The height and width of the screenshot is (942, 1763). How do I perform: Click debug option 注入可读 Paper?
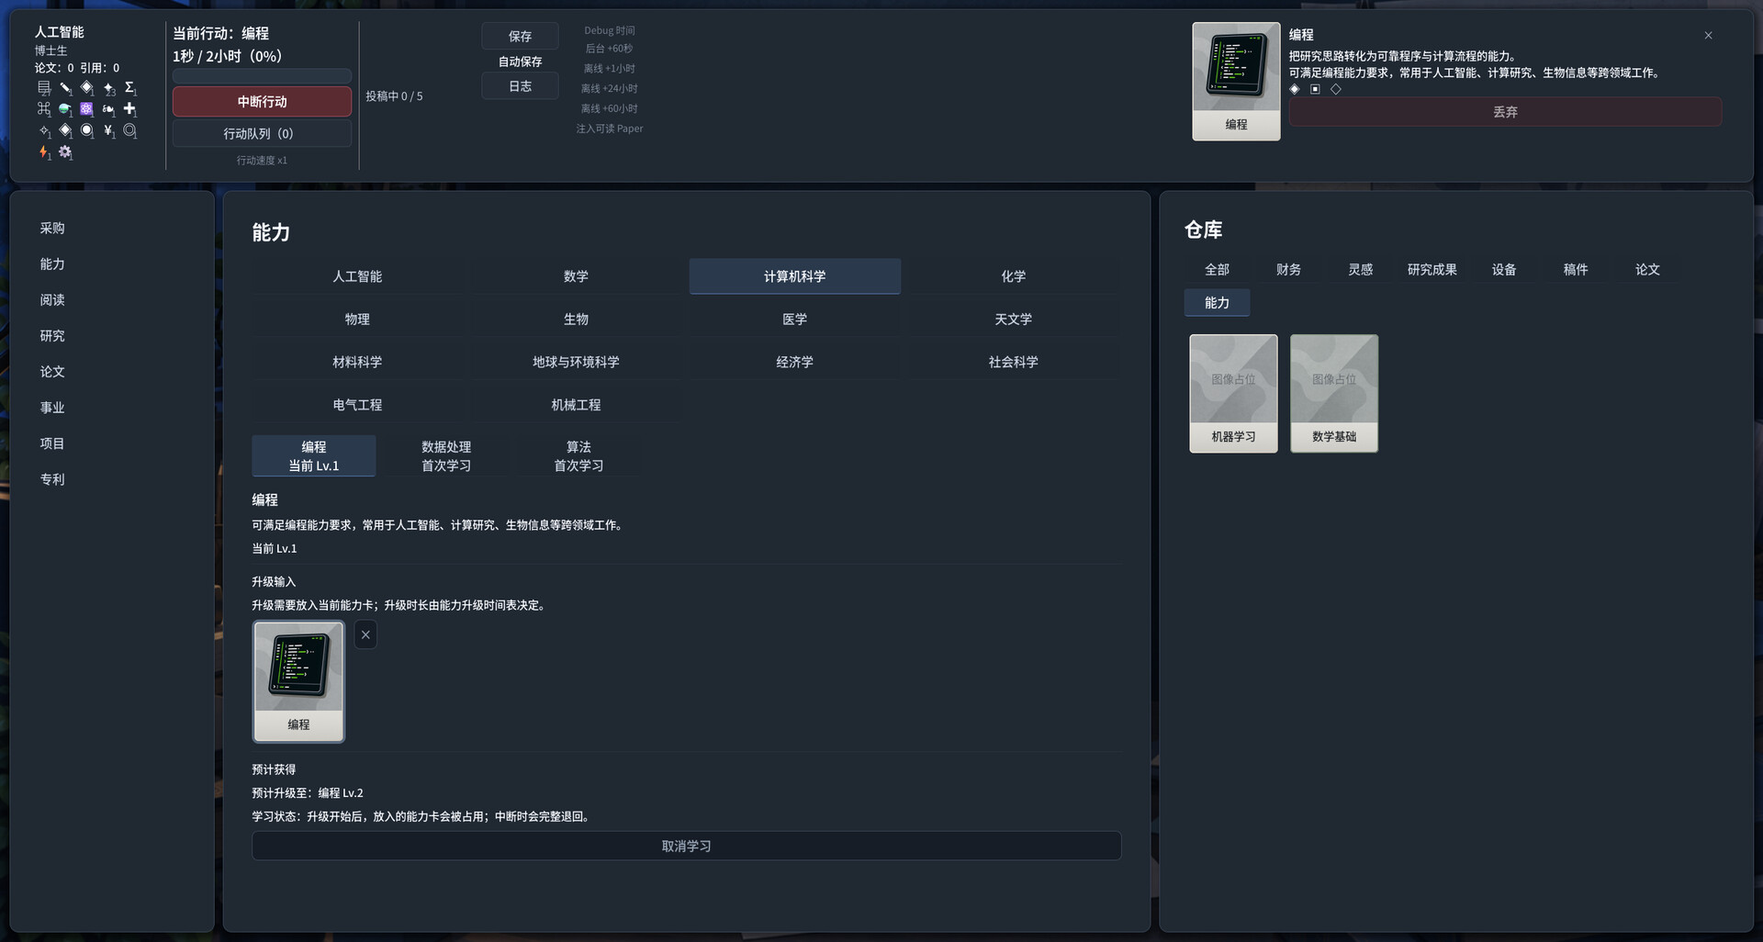pyautogui.click(x=610, y=129)
